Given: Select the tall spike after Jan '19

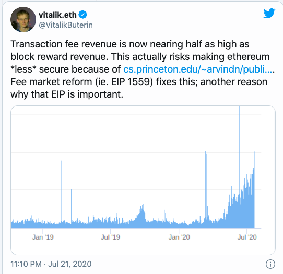Looking at the screenshot, I should (62, 191).
